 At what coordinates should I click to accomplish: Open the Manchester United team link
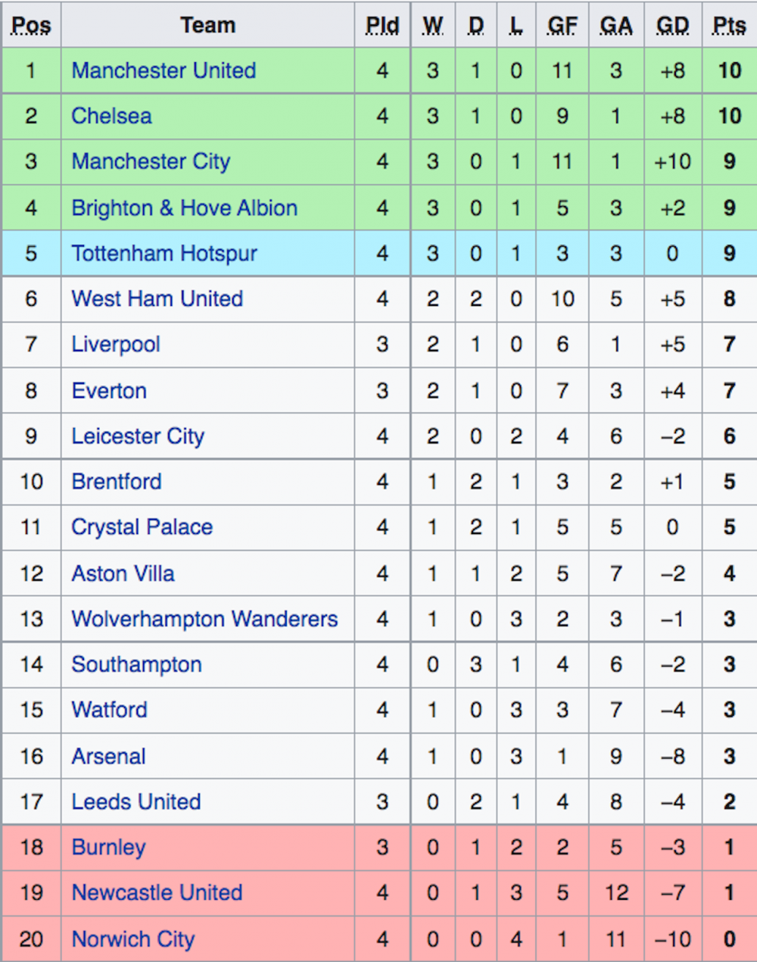(x=164, y=70)
